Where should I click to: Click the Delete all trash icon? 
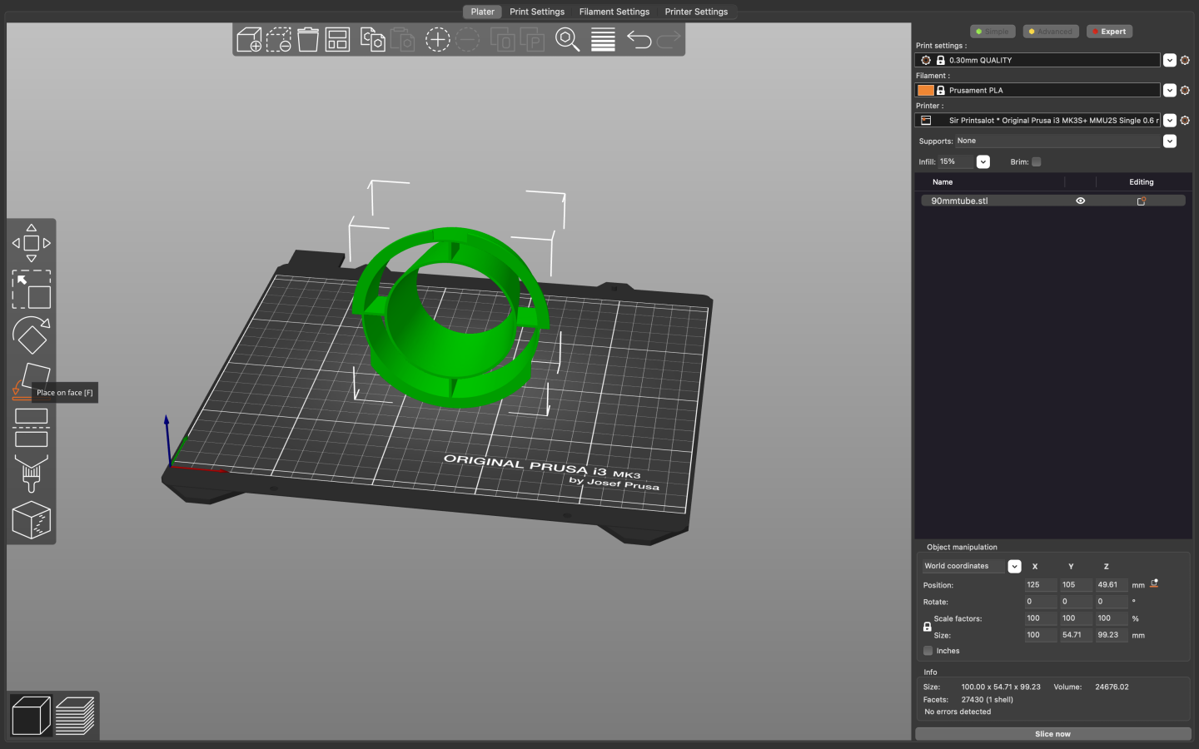pyautogui.click(x=308, y=39)
